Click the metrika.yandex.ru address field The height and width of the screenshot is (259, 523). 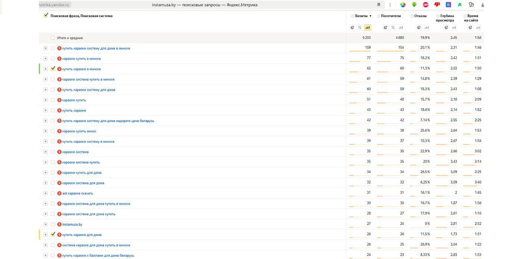click(55, 5)
